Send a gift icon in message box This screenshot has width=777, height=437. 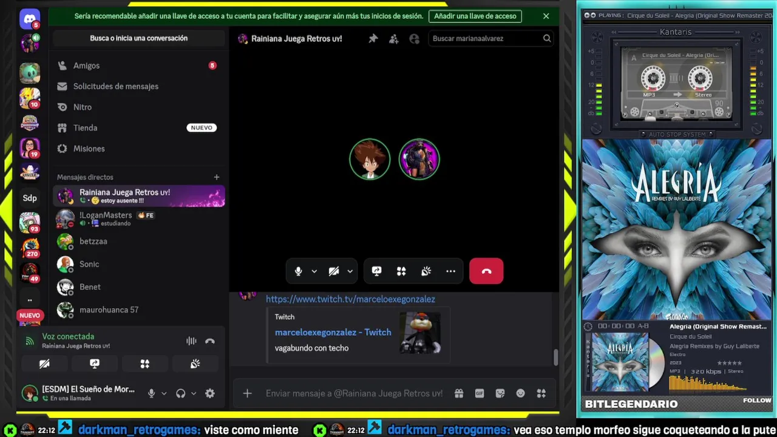tap(459, 393)
